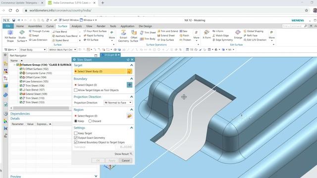Collapse the Target section

[x=131, y=65]
